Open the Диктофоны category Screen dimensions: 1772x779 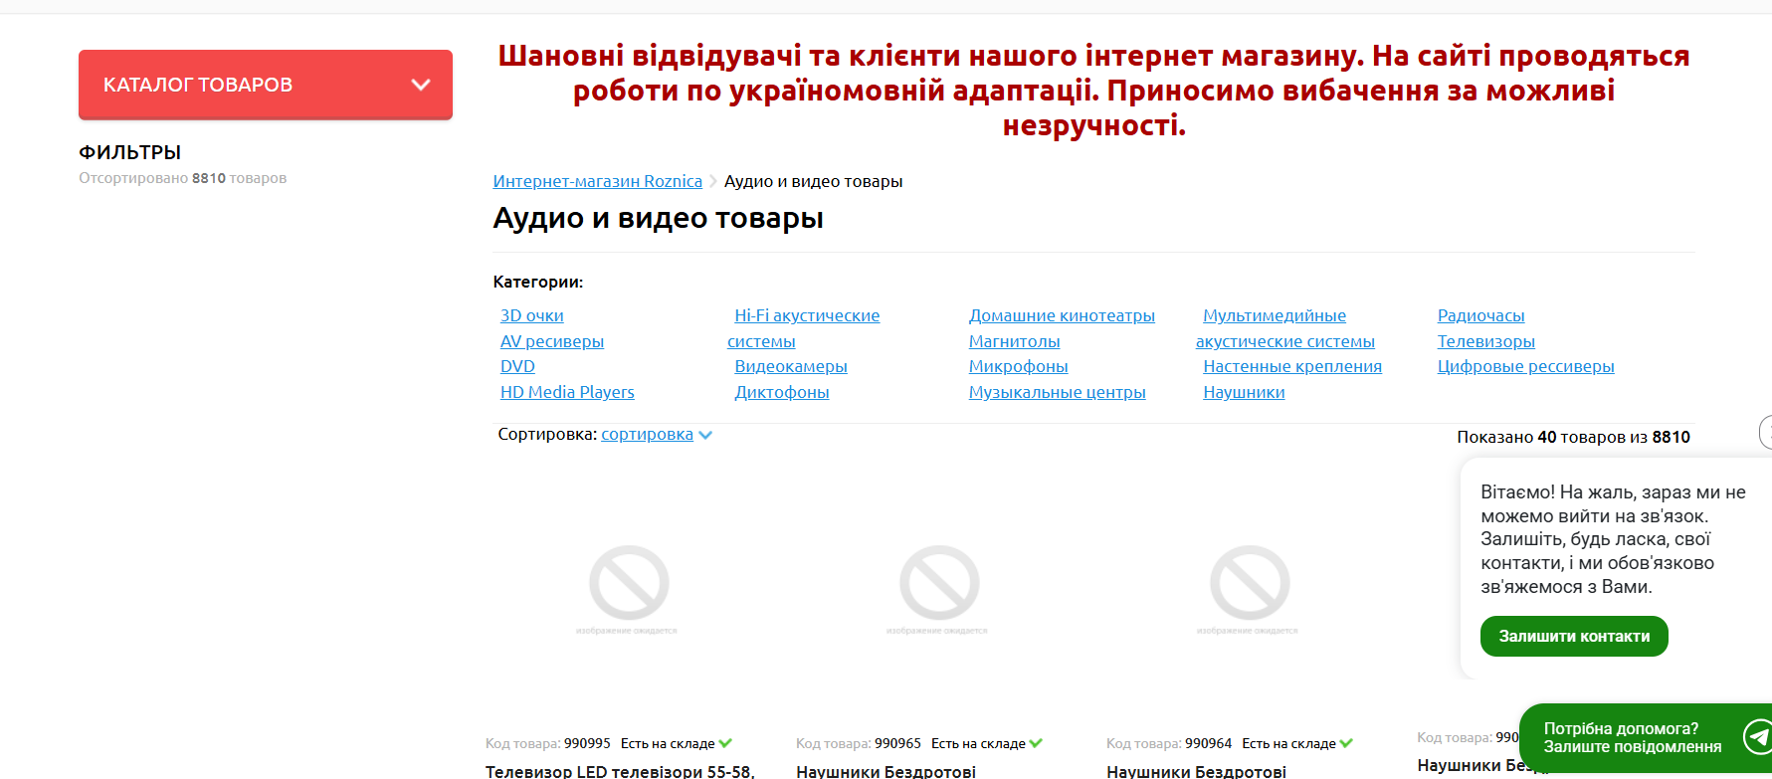pos(781,392)
